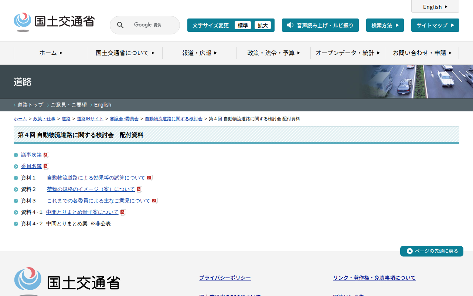The height and width of the screenshot is (296, 473).
Task: Expand the オープンデータ・統計 menu
Action: tap(348, 53)
